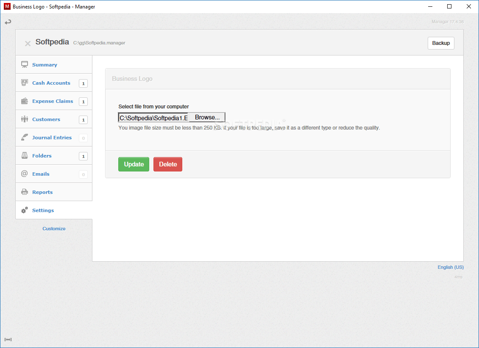Go to the Reports tab
This screenshot has height=348, width=479.
[54, 192]
